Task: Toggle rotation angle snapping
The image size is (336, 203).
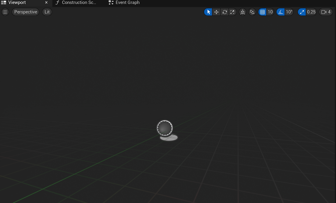Action: (x=281, y=12)
